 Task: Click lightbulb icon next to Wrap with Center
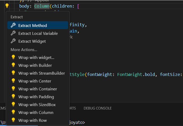click(13, 81)
